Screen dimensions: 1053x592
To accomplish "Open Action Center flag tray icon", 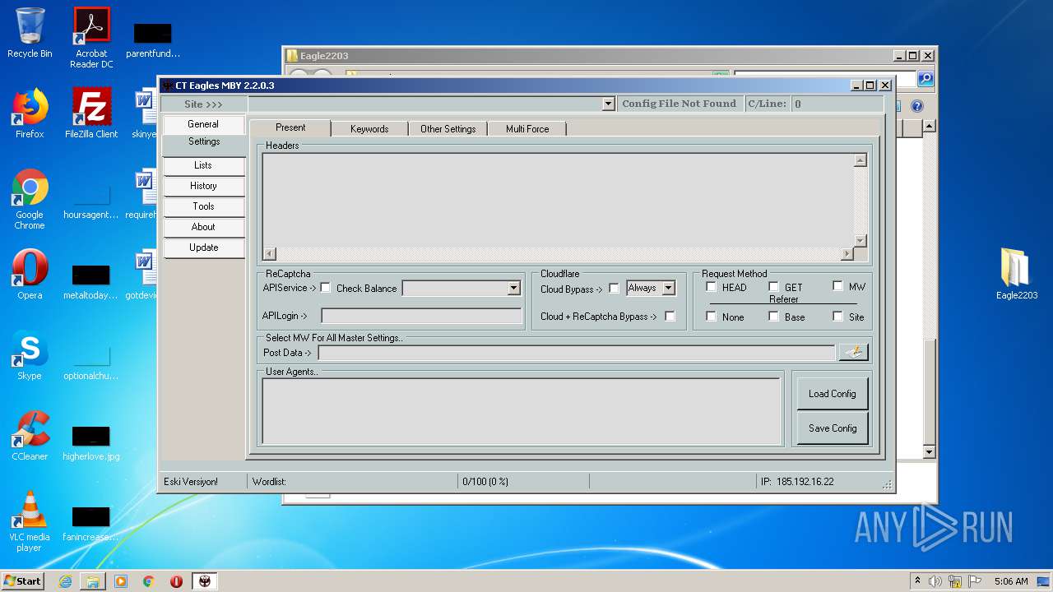I will click(975, 581).
